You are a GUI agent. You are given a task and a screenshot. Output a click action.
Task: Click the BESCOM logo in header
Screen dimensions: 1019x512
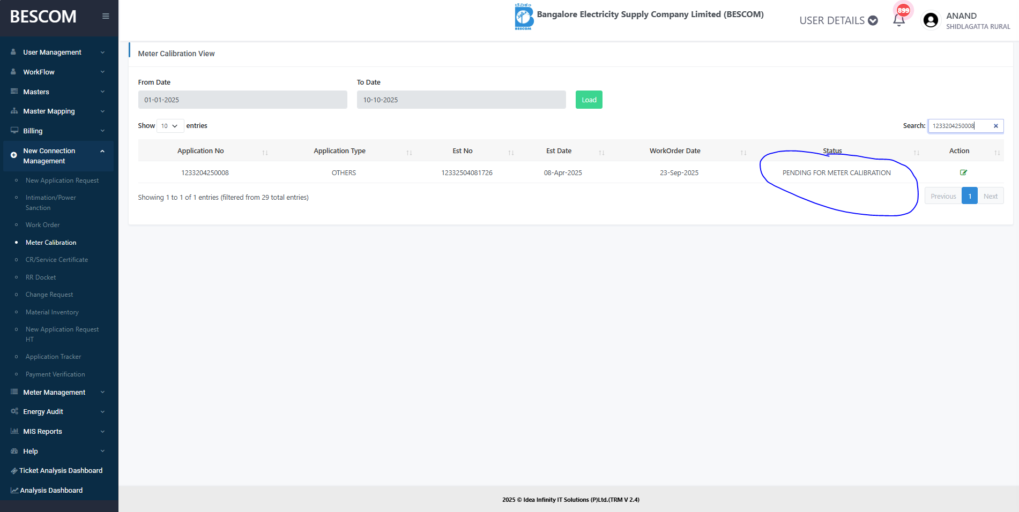pos(523,17)
